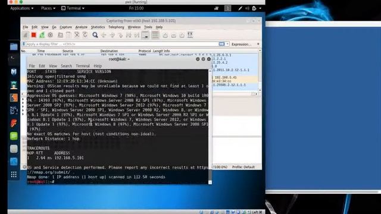Launch Metasploit M icon in dock
This screenshot has width=381, height=214.
point(14,71)
